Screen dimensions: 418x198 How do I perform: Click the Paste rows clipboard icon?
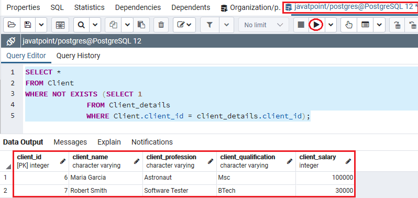tap(141, 25)
